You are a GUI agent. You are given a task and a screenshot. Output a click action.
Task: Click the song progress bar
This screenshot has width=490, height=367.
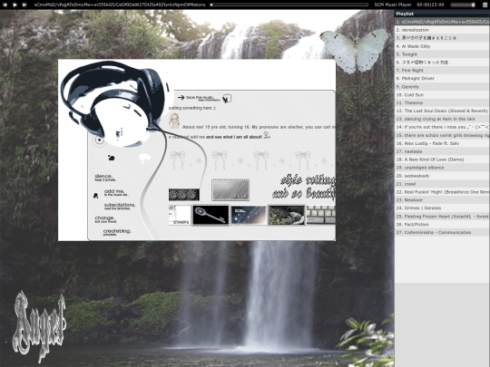[289, 5]
